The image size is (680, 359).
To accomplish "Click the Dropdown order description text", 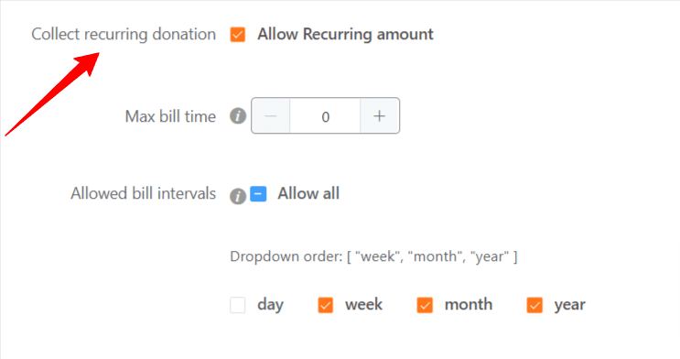I will (373, 256).
